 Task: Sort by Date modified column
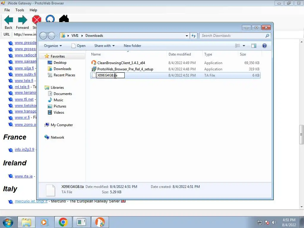[184, 54]
